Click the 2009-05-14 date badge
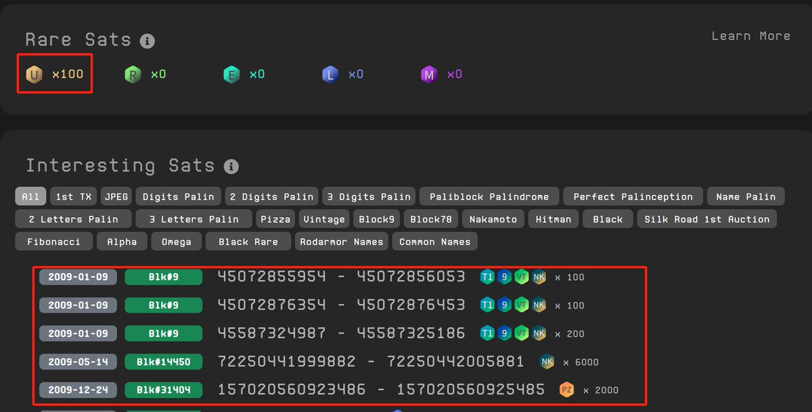Viewport: 812px width, 412px height. 77,362
